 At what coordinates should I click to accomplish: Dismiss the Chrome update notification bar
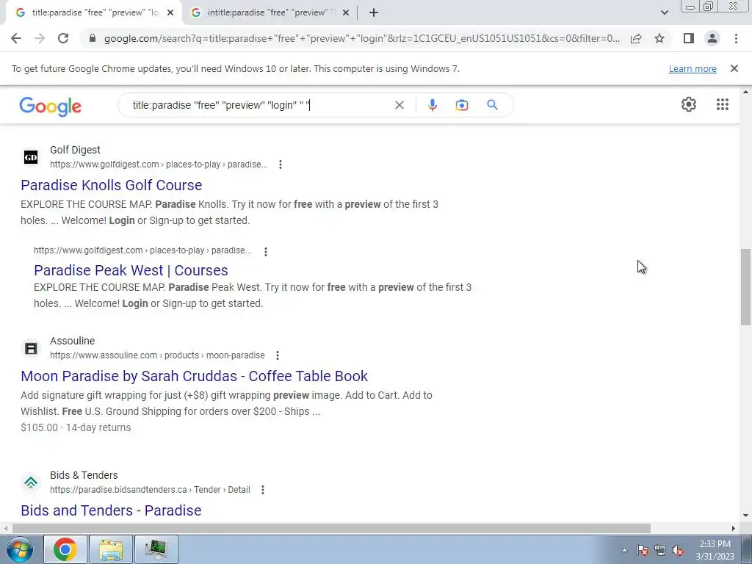click(734, 68)
